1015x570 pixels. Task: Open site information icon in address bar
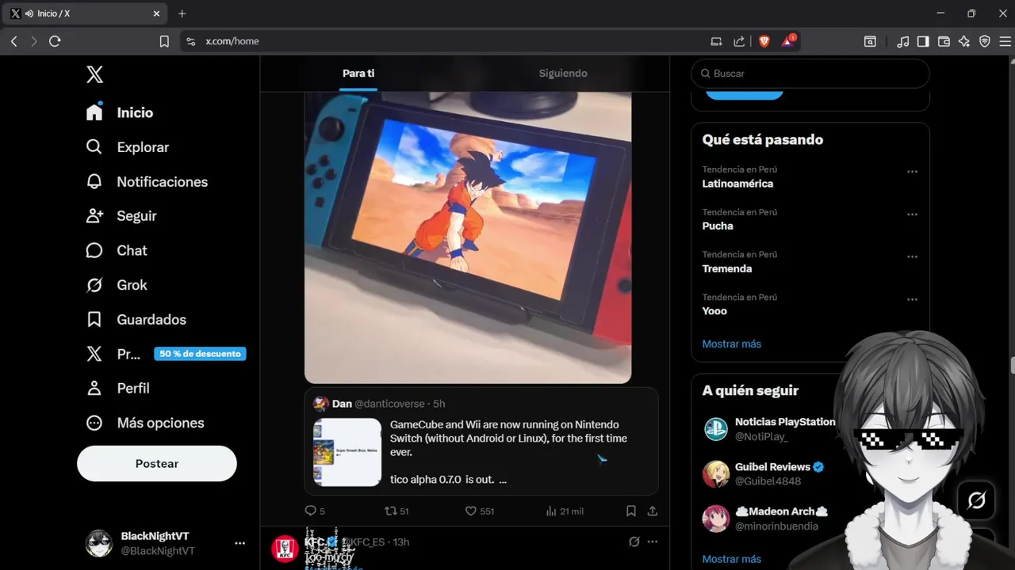[190, 41]
